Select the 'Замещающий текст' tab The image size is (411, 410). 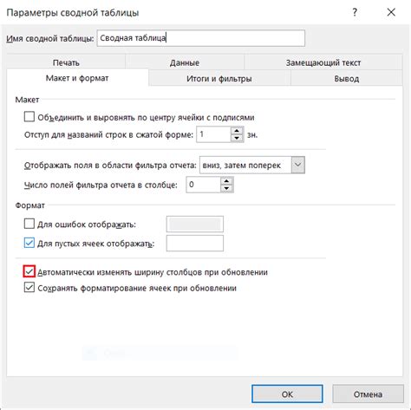(323, 62)
